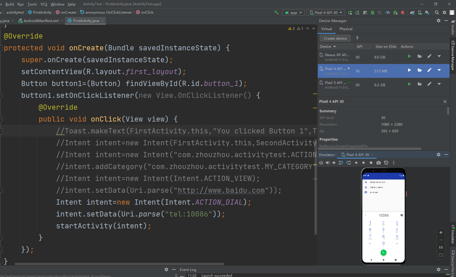
Task: Launch the Nexus 6P device play icon
Action: [409, 56]
